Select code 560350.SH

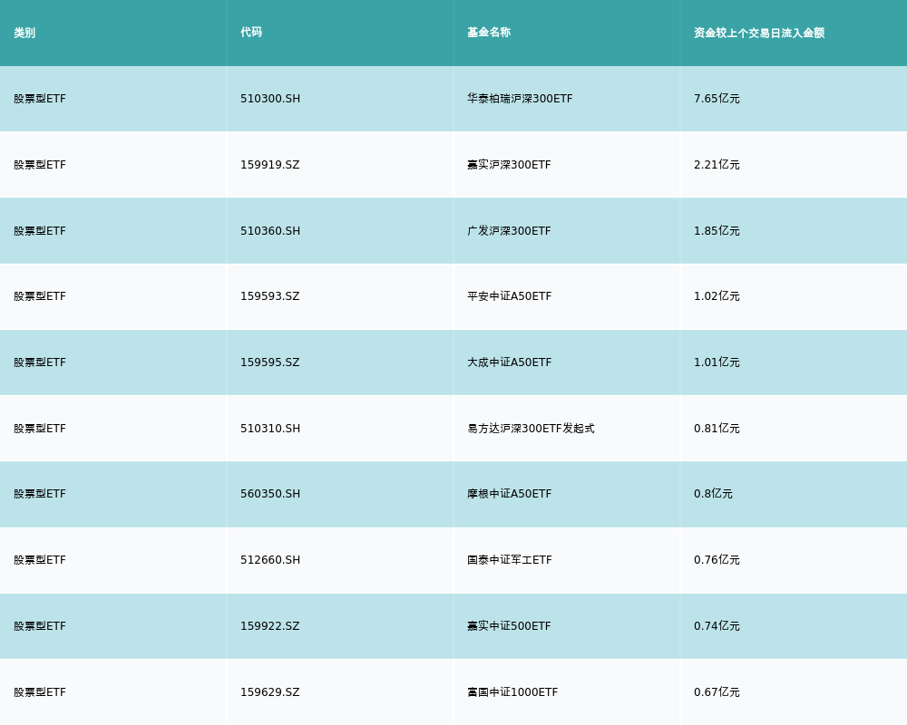pyautogui.click(x=270, y=494)
